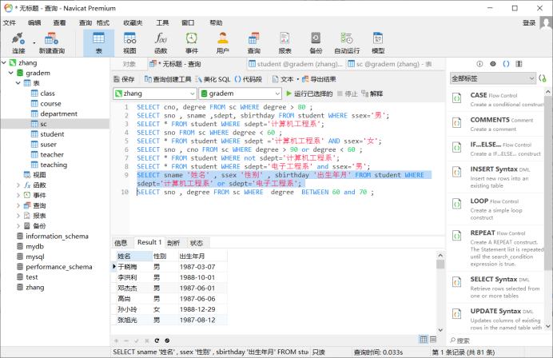Open the all tags dropdown in right panel
Screen dimensions: 553x358
(x=493, y=78)
